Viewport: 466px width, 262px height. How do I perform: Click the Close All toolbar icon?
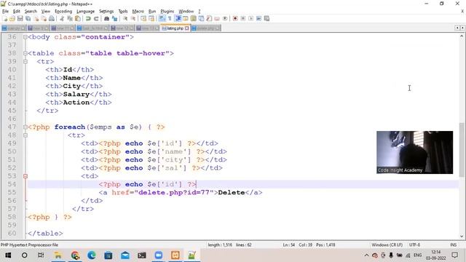[44, 18]
